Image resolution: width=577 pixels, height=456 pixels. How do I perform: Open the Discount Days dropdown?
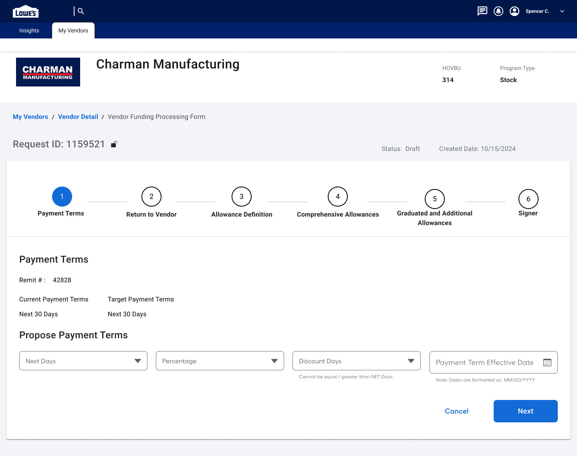click(x=357, y=361)
